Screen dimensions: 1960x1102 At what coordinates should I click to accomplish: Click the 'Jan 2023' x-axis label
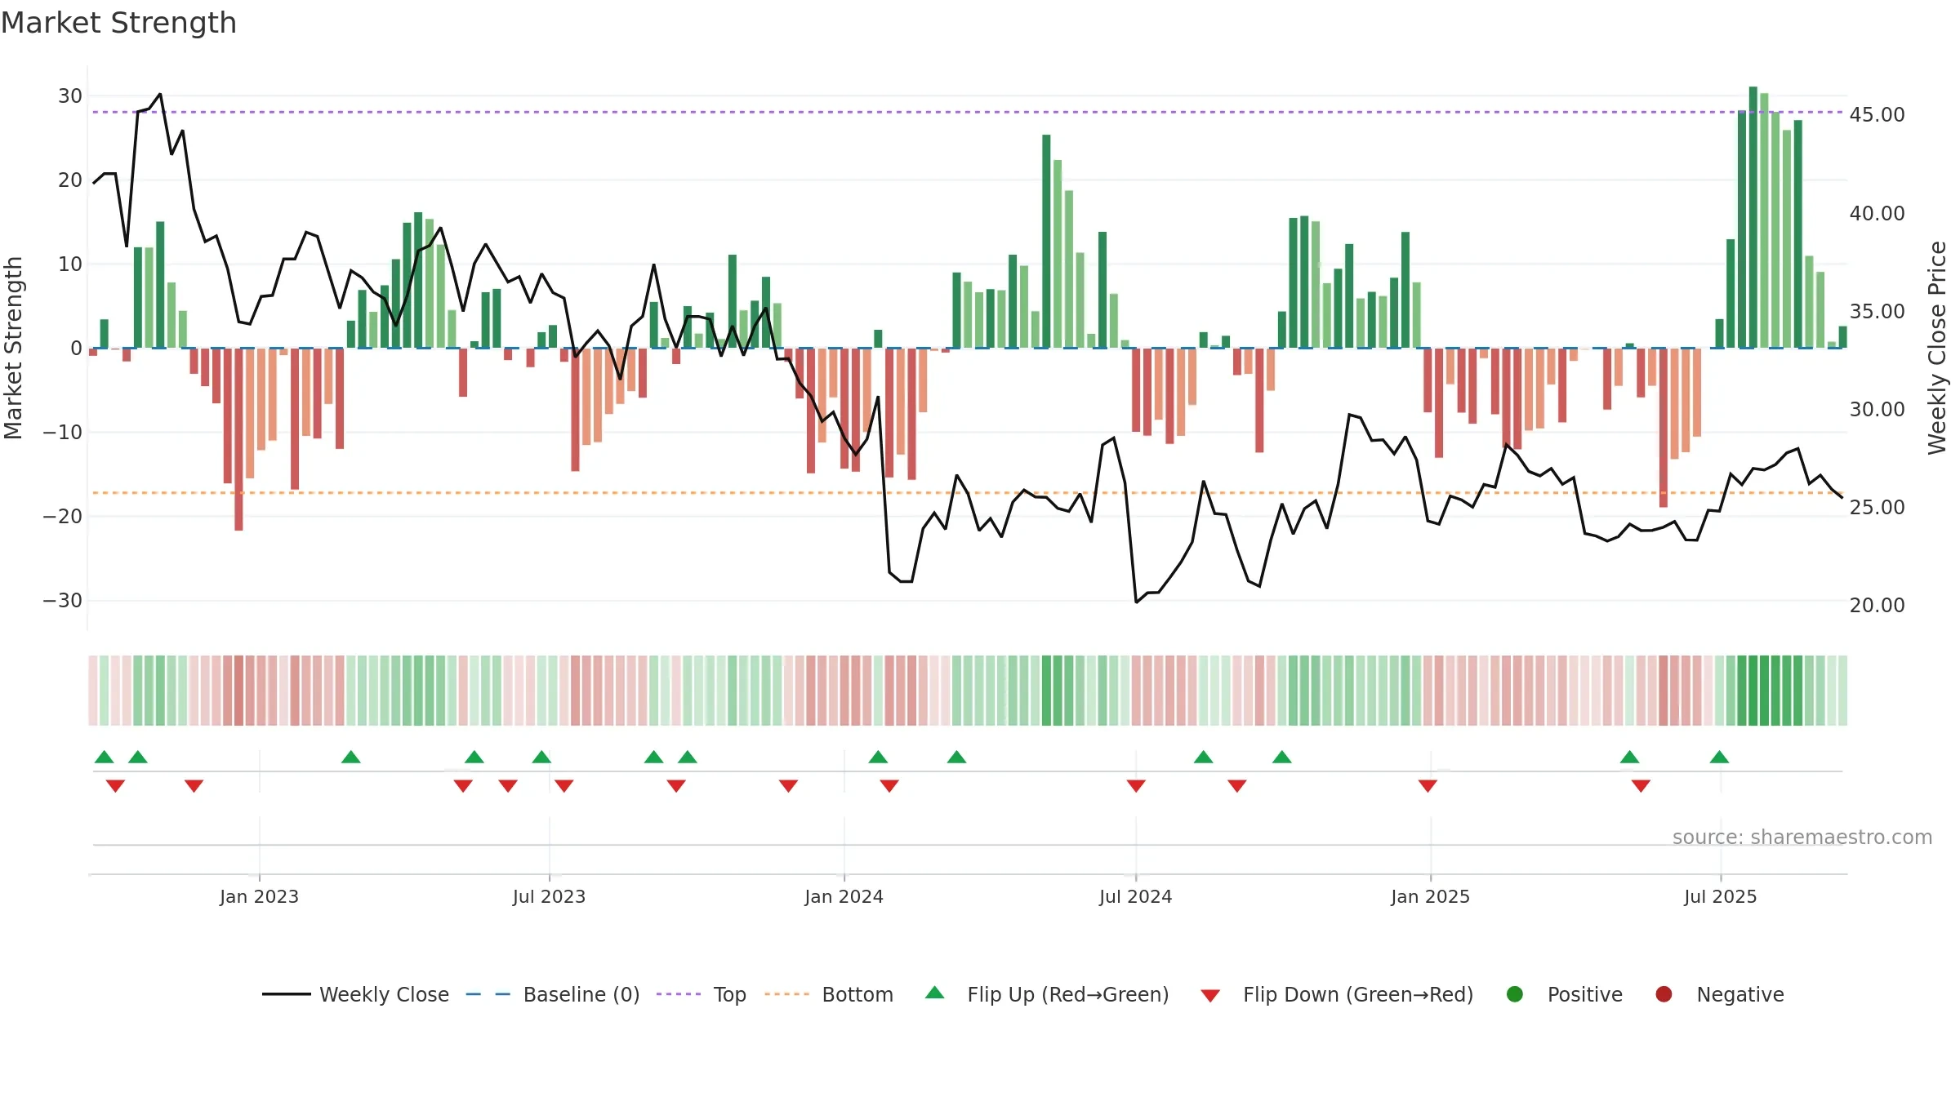(259, 896)
